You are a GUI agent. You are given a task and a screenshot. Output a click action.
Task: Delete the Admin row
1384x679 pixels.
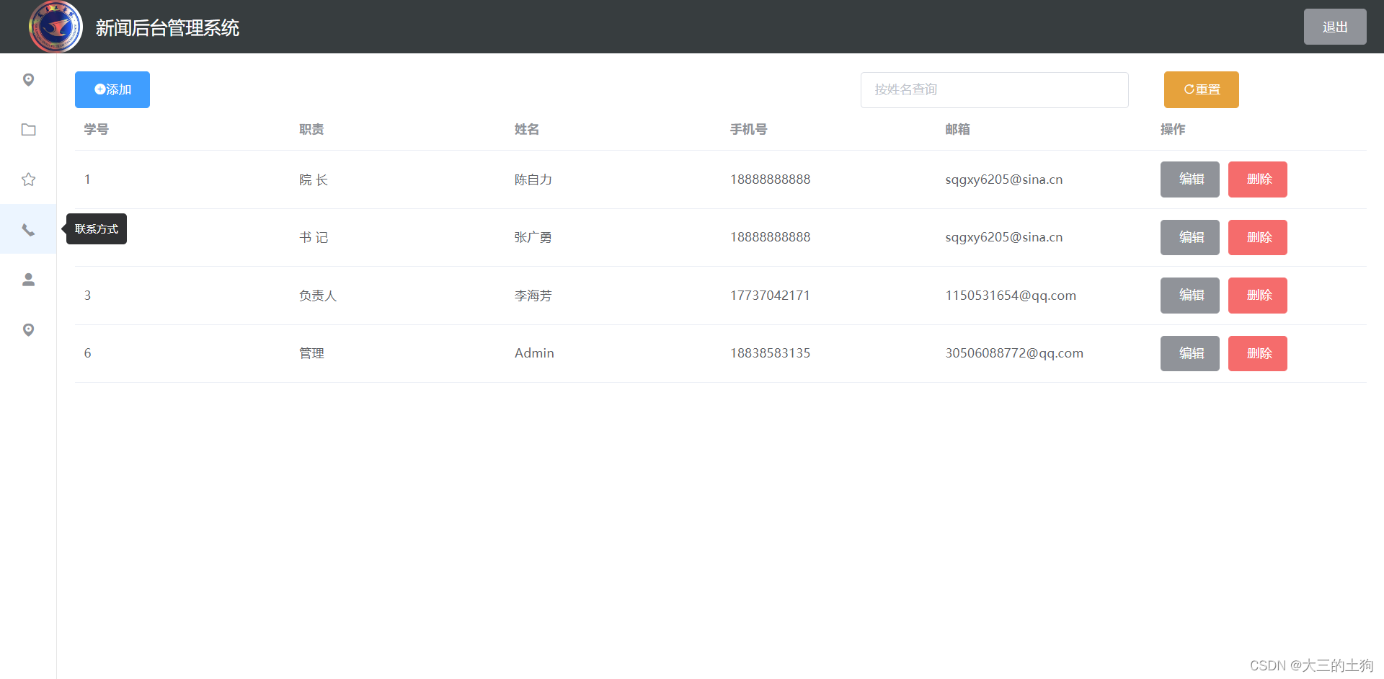(1258, 353)
